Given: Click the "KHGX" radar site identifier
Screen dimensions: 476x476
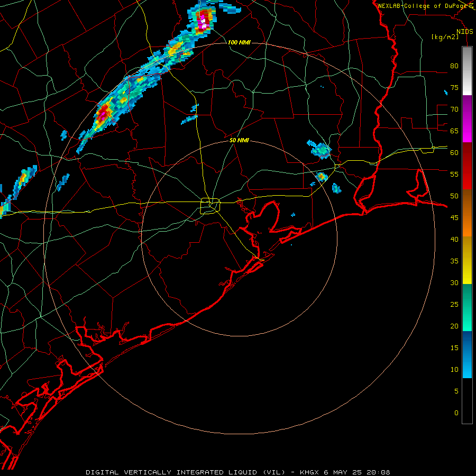Looking at the screenshot, I should 309,472.
